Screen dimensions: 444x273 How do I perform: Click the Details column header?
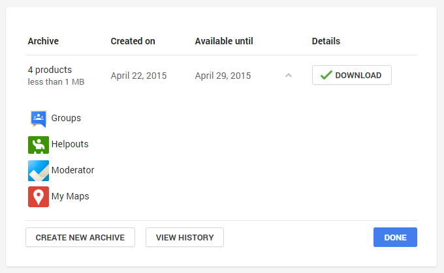point(326,41)
